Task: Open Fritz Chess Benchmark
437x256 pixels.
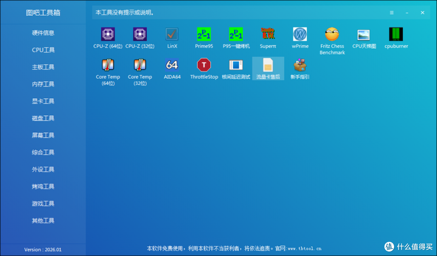Action: point(332,41)
